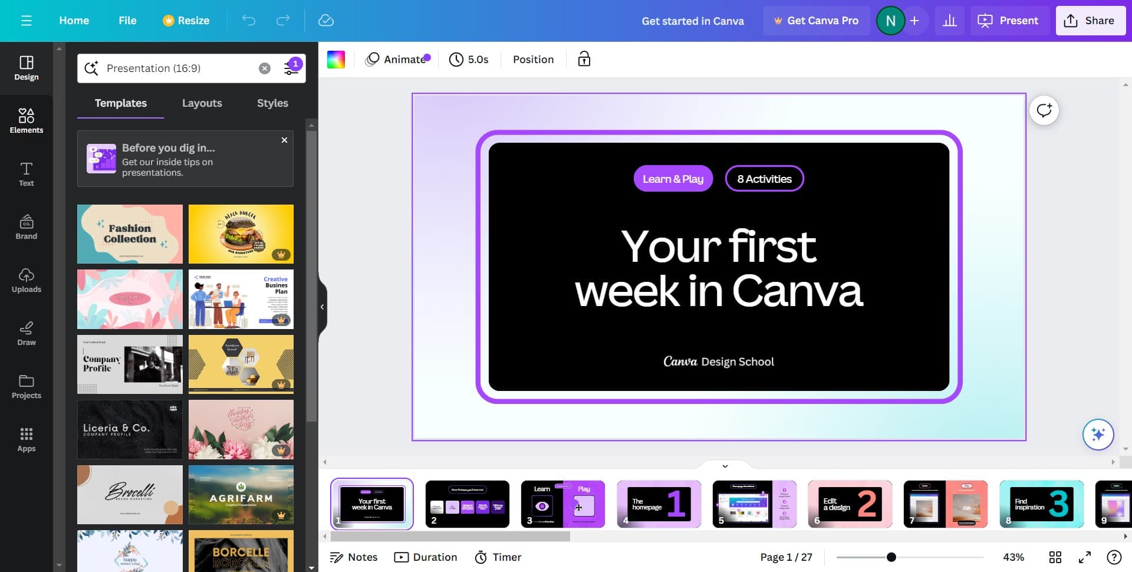
Task: Toggle fullscreen mode
Action: 1084,557
